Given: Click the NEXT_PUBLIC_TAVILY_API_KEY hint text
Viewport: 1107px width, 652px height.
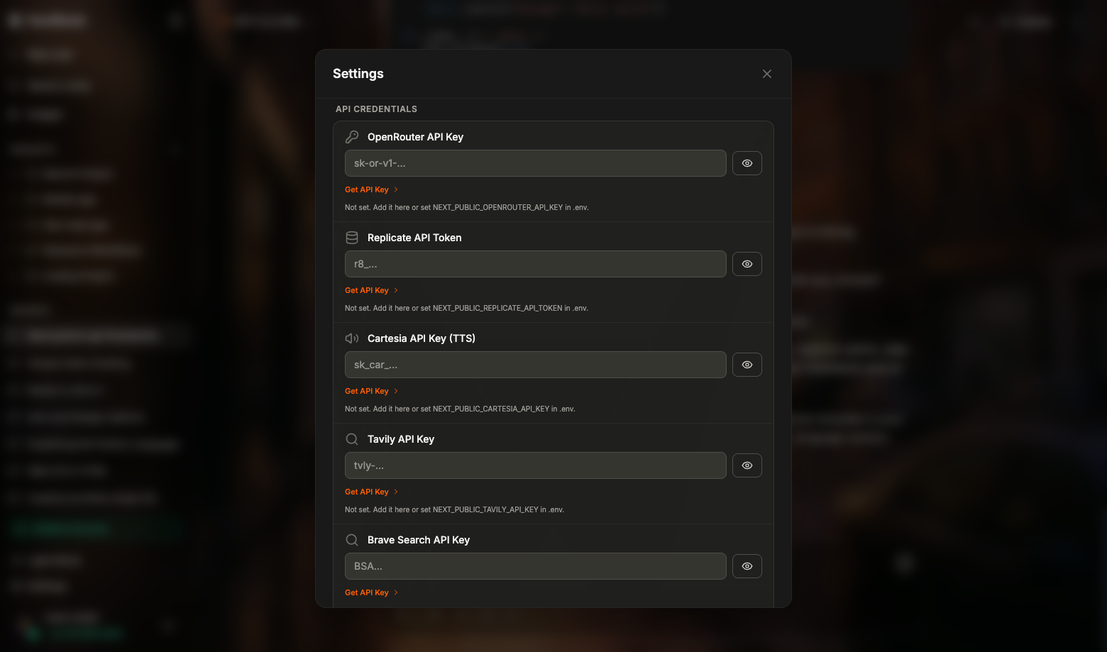Looking at the screenshot, I should [454, 510].
